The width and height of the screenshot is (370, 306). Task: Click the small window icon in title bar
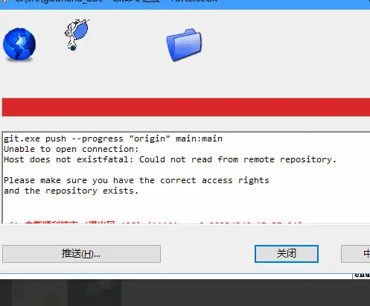tap(4, 1)
